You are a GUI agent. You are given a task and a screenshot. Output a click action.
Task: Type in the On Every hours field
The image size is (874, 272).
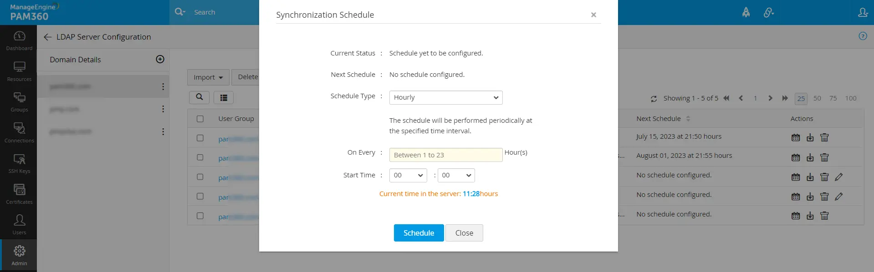point(445,155)
